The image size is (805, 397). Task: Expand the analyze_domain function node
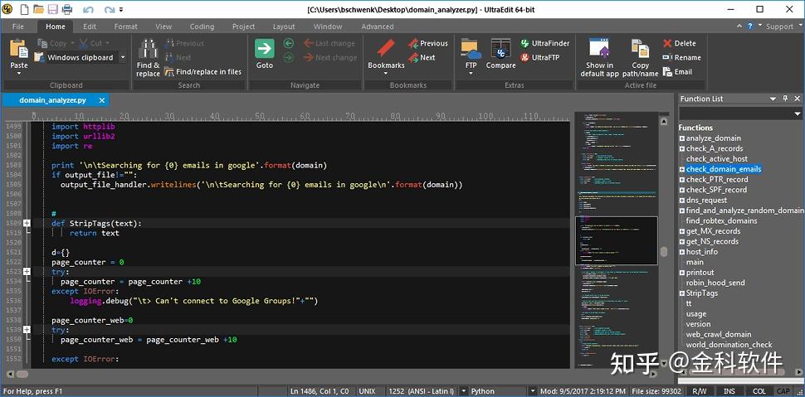[682, 138]
